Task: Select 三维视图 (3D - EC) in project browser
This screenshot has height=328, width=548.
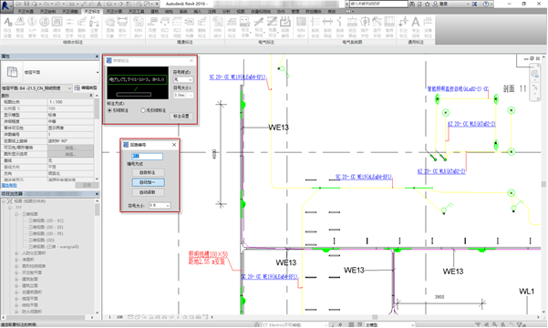Action: point(46,220)
